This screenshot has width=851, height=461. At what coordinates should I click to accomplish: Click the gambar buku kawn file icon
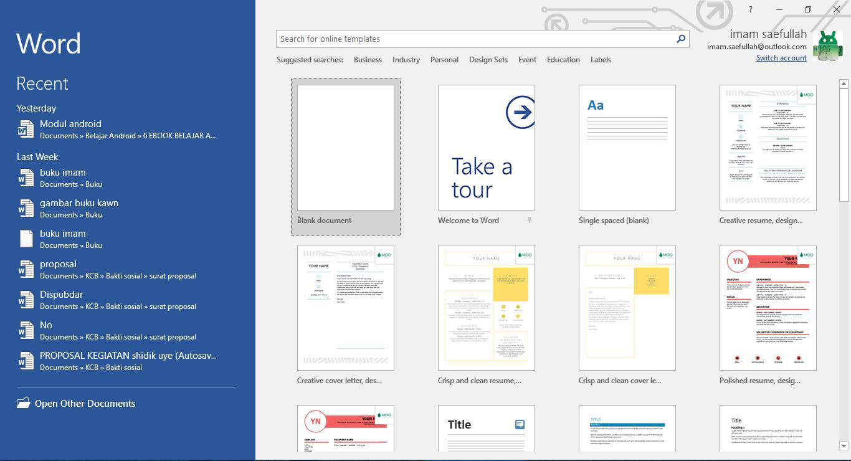pyautogui.click(x=26, y=209)
